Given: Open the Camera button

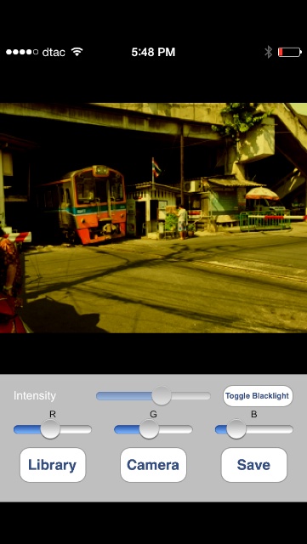Looking at the screenshot, I should (x=153, y=465).
